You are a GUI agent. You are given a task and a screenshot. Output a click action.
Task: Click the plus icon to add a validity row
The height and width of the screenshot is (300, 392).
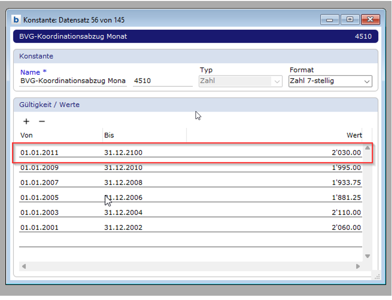[26, 122]
